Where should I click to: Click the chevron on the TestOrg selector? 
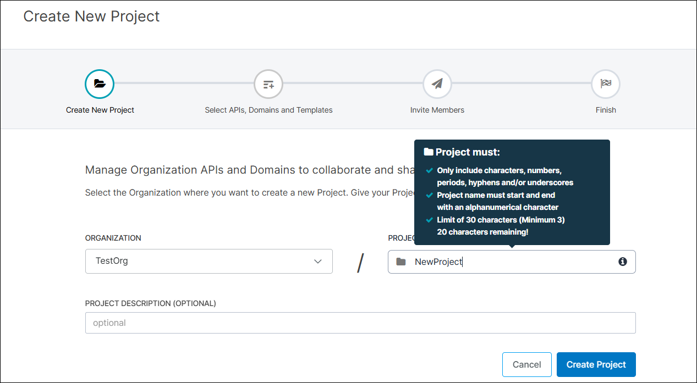tap(317, 261)
